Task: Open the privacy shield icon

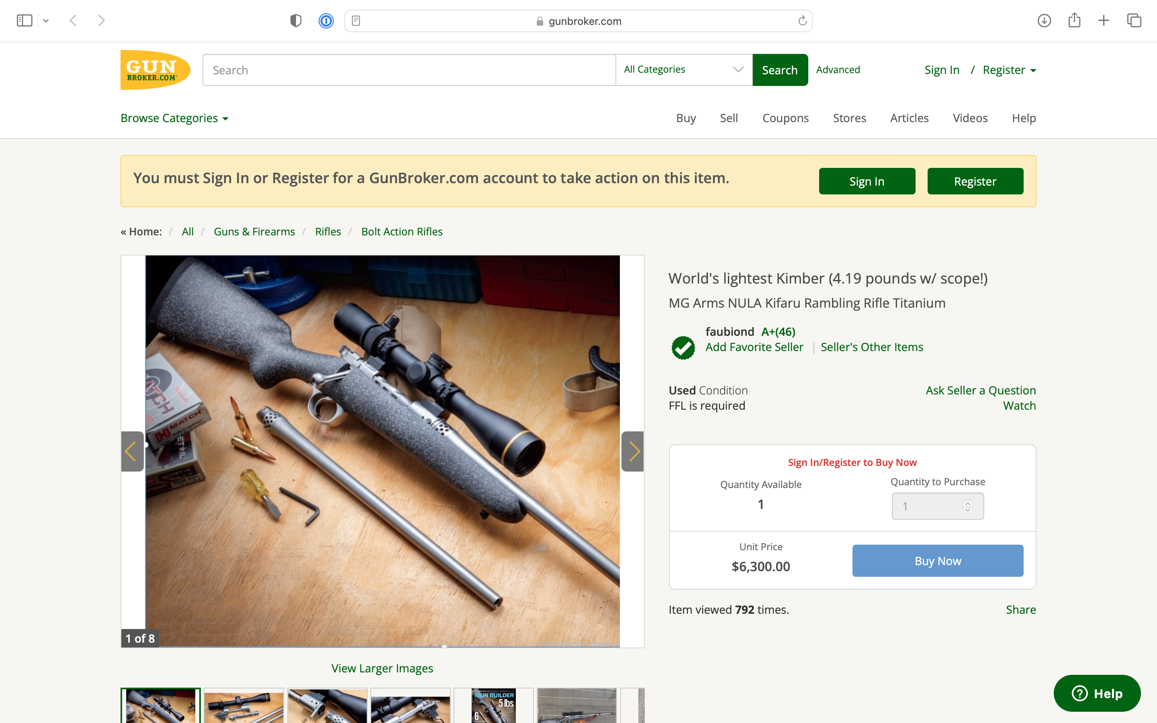Action: pyautogui.click(x=296, y=20)
